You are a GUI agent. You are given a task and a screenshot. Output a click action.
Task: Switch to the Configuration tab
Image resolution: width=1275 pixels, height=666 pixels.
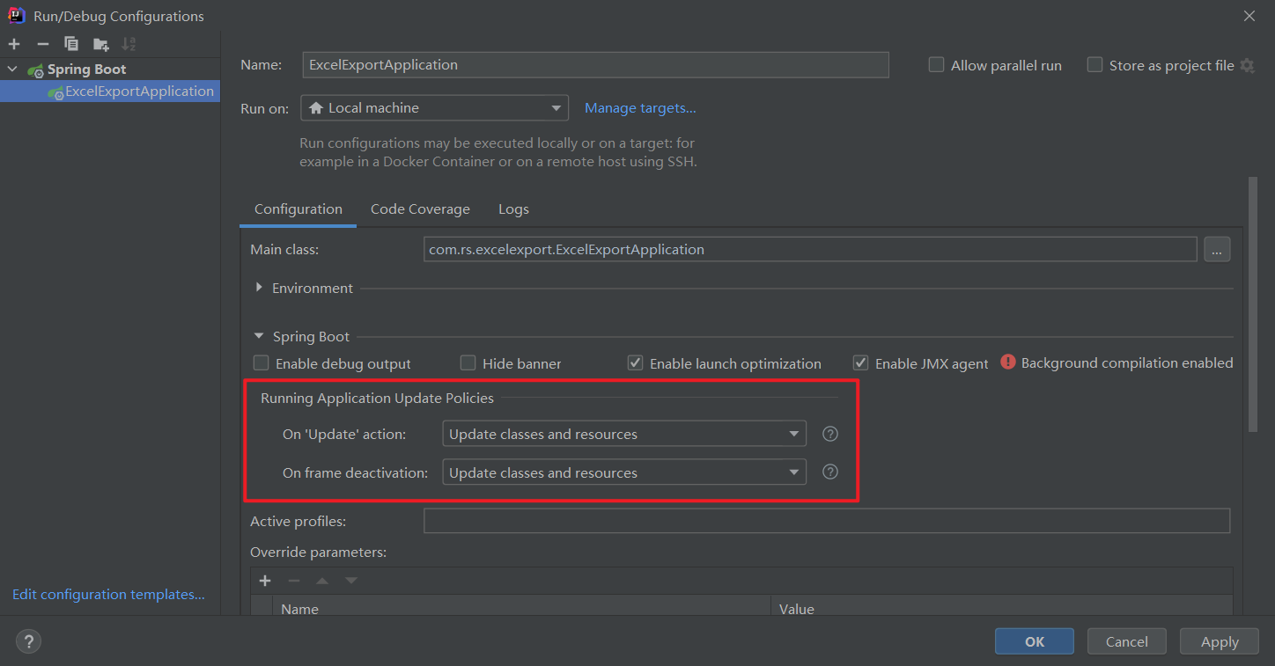point(298,209)
